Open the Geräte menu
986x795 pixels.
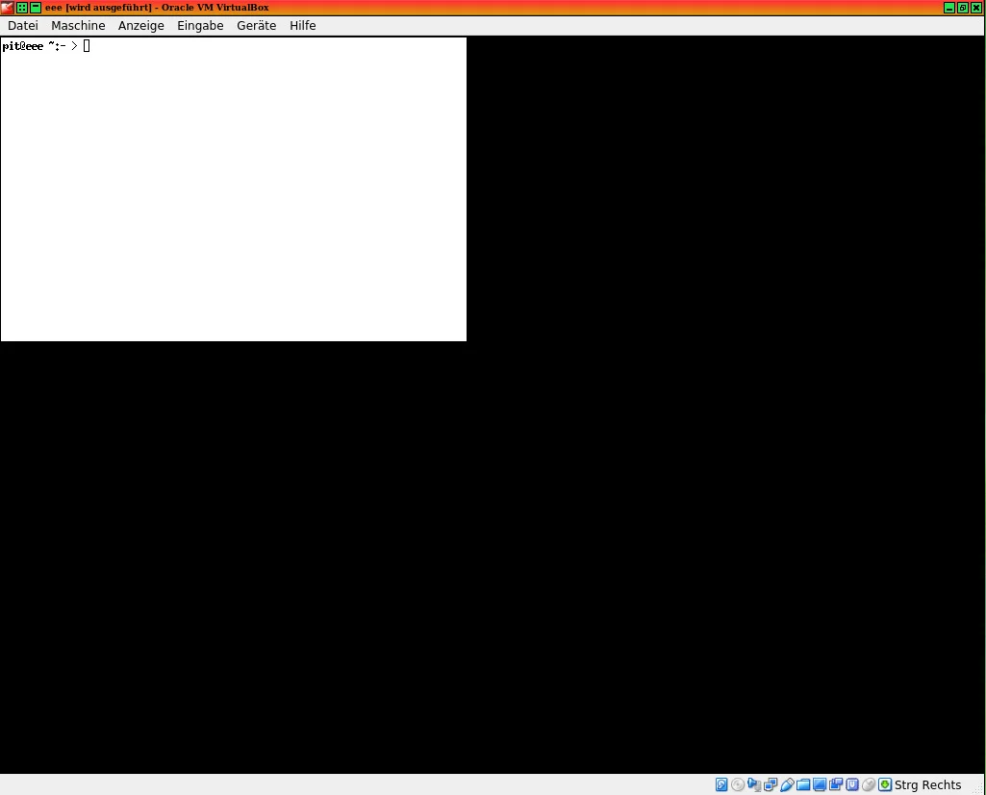(256, 26)
